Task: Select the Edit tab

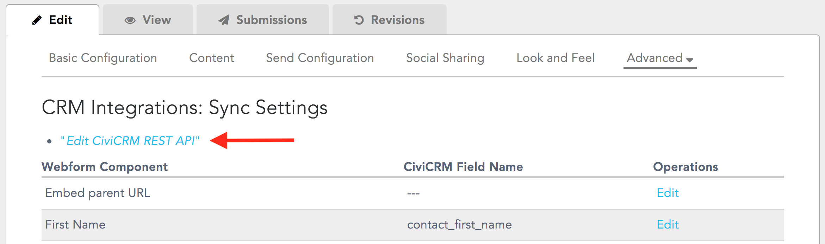Action: point(52,20)
